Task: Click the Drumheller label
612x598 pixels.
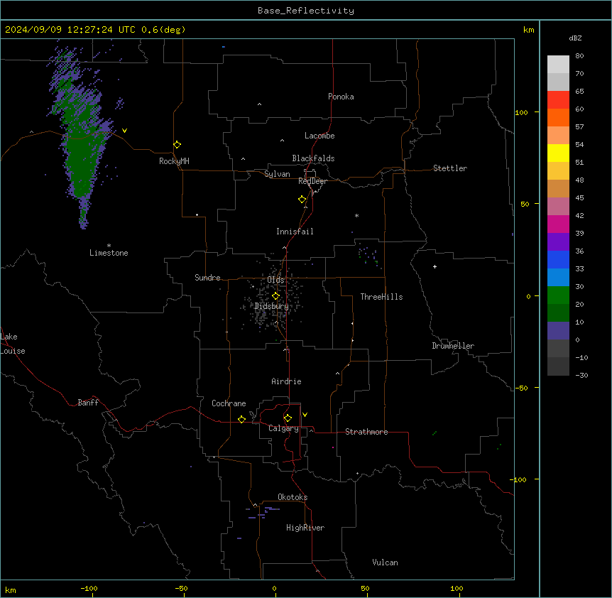Action: point(453,346)
